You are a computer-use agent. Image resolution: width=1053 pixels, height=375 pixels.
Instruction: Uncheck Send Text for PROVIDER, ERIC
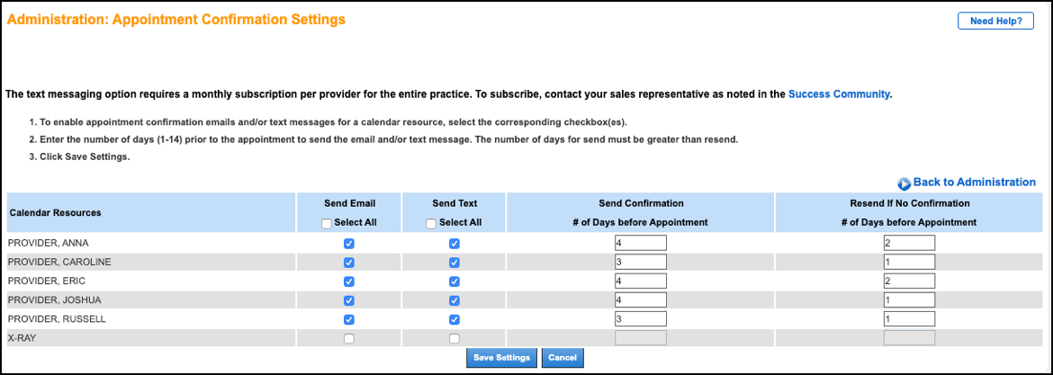(454, 281)
